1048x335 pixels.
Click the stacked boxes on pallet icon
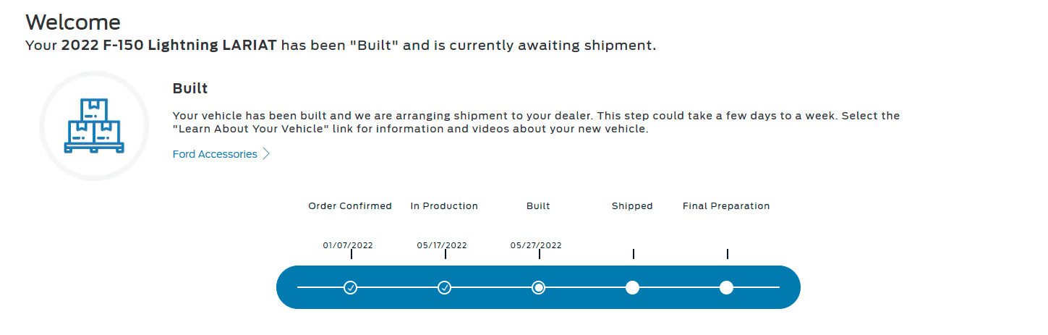tap(94, 126)
